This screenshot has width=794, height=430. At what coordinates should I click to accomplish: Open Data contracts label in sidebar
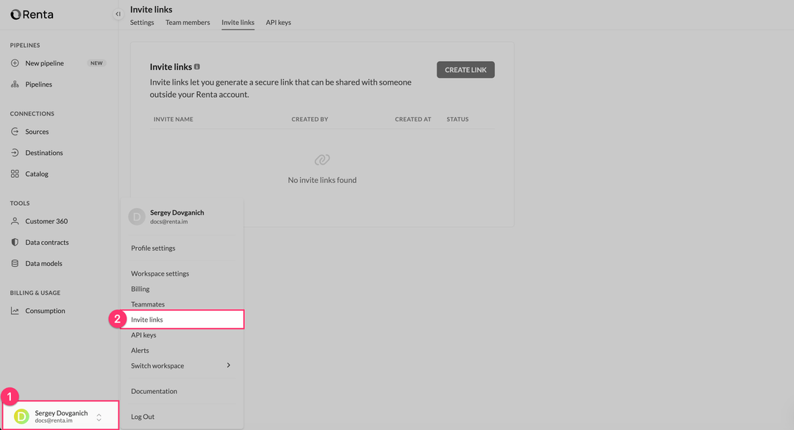coord(47,242)
